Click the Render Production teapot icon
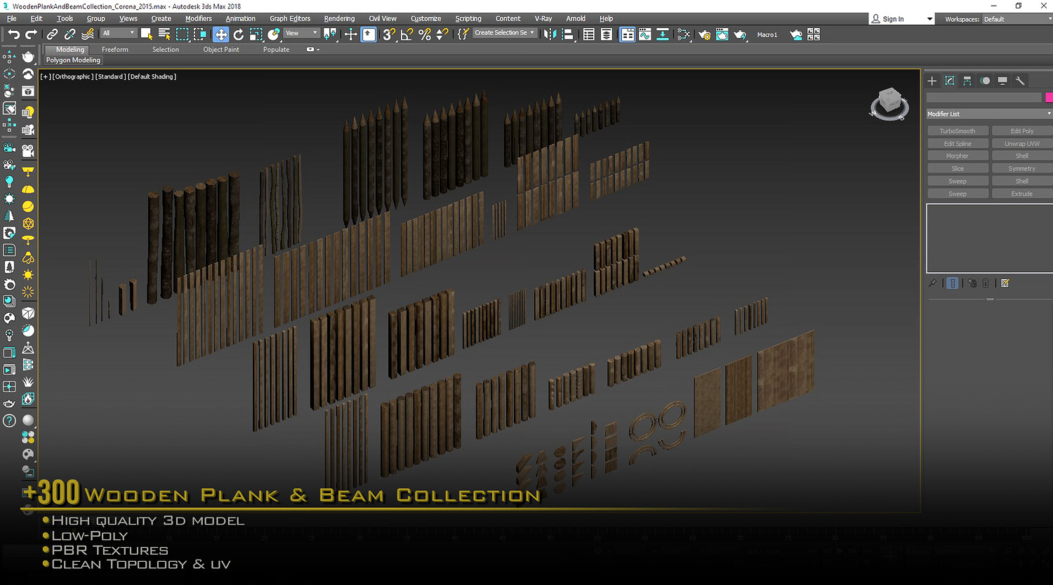Image resolution: width=1053 pixels, height=585 pixels. point(740,34)
